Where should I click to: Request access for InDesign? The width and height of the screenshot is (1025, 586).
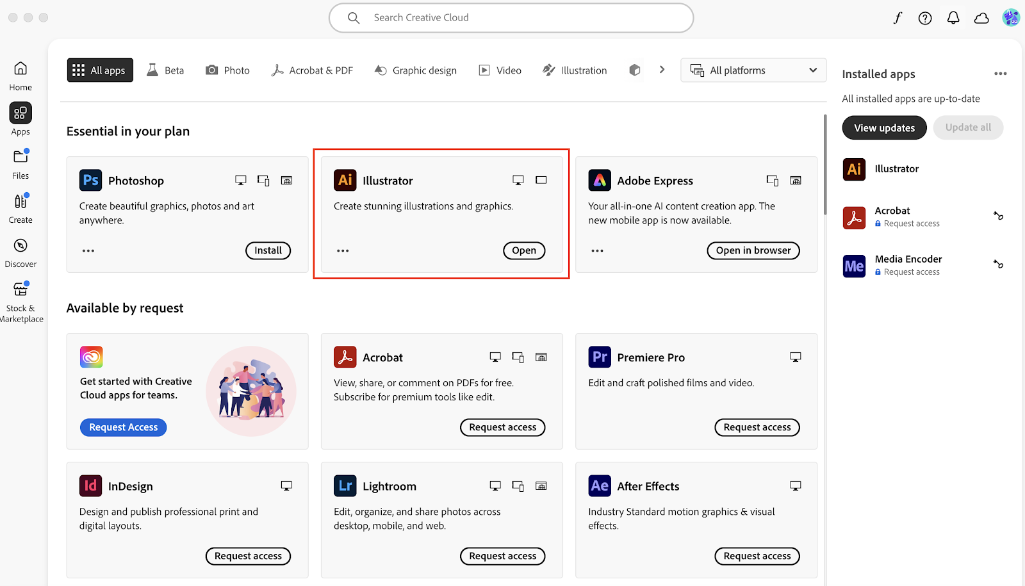click(x=248, y=556)
